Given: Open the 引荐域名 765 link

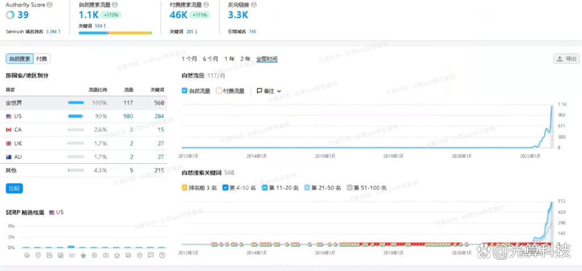Looking at the screenshot, I should tap(252, 32).
